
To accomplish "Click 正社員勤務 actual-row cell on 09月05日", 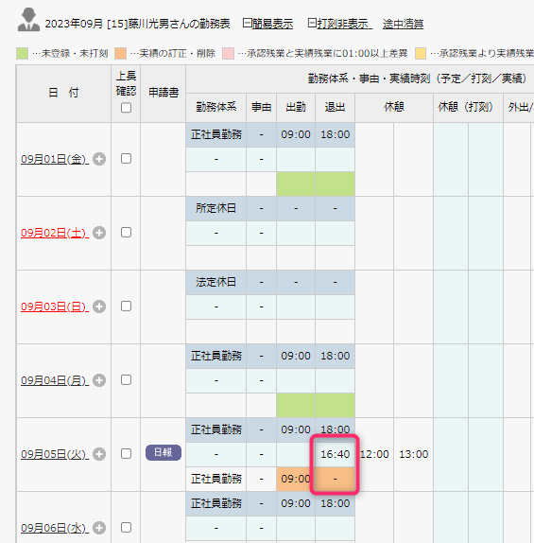I will click(215, 479).
